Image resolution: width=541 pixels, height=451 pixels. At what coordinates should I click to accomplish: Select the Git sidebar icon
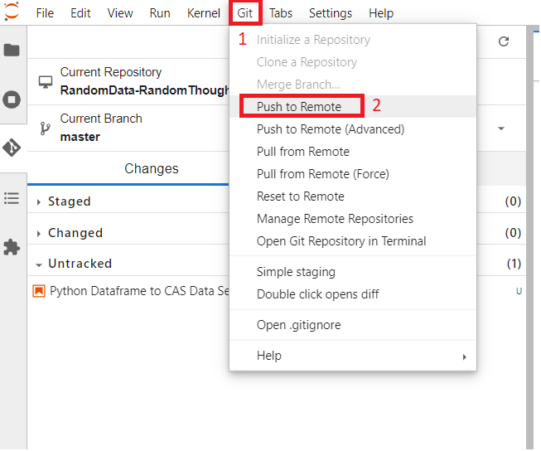pos(12,148)
